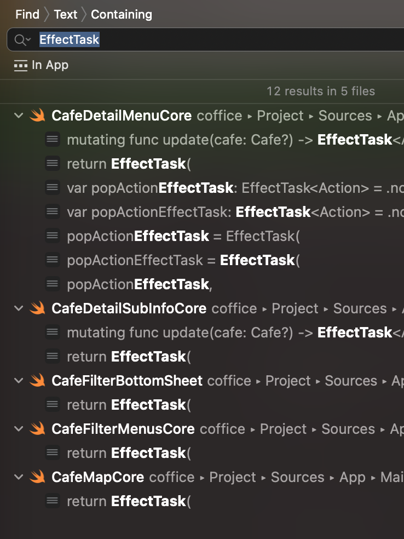The height and width of the screenshot is (539, 404).
Task: Open the Containing search mode option
Action: tap(122, 14)
